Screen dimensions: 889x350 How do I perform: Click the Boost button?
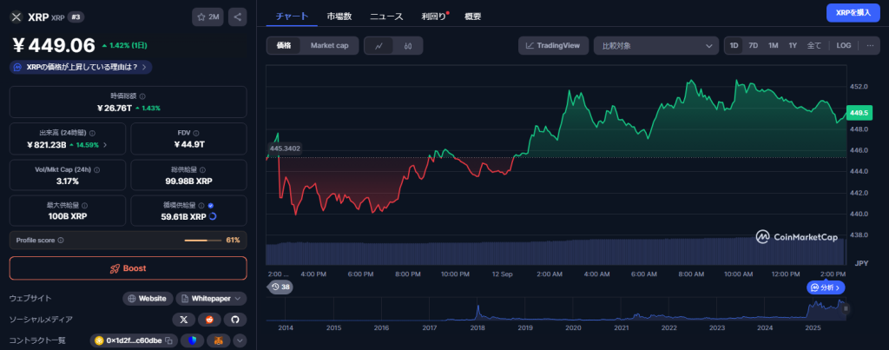click(128, 268)
